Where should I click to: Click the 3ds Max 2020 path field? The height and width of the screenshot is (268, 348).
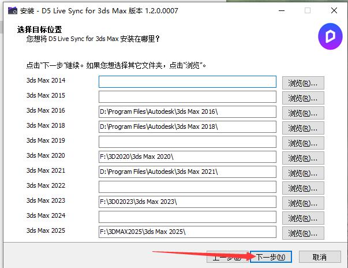(188, 157)
